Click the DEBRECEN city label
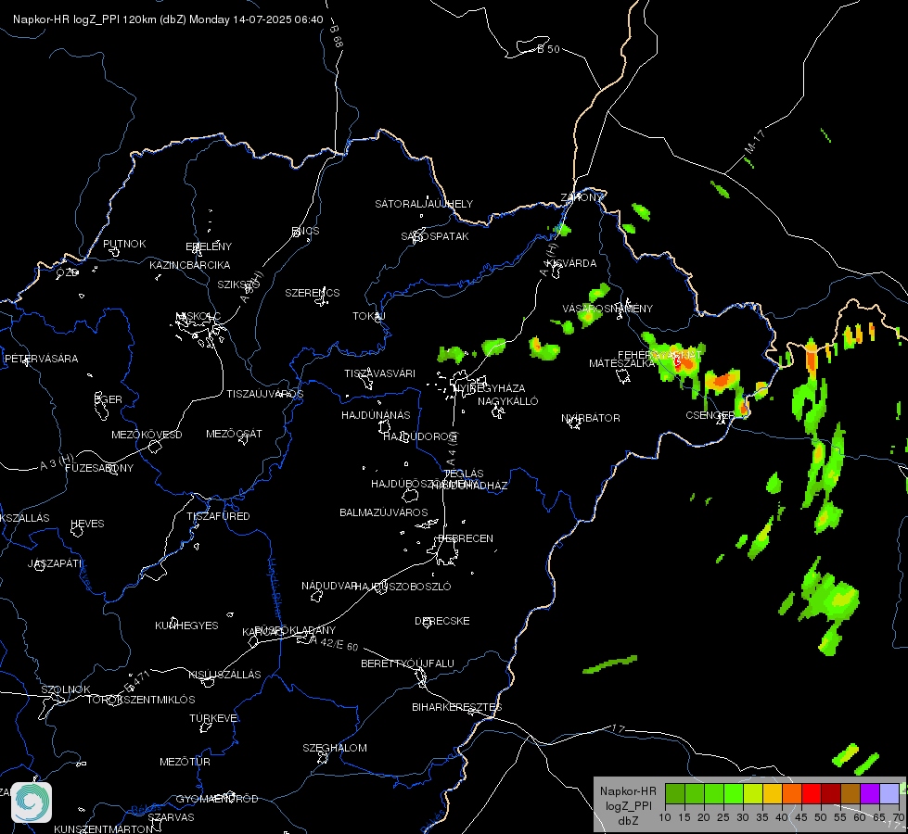 click(x=466, y=538)
